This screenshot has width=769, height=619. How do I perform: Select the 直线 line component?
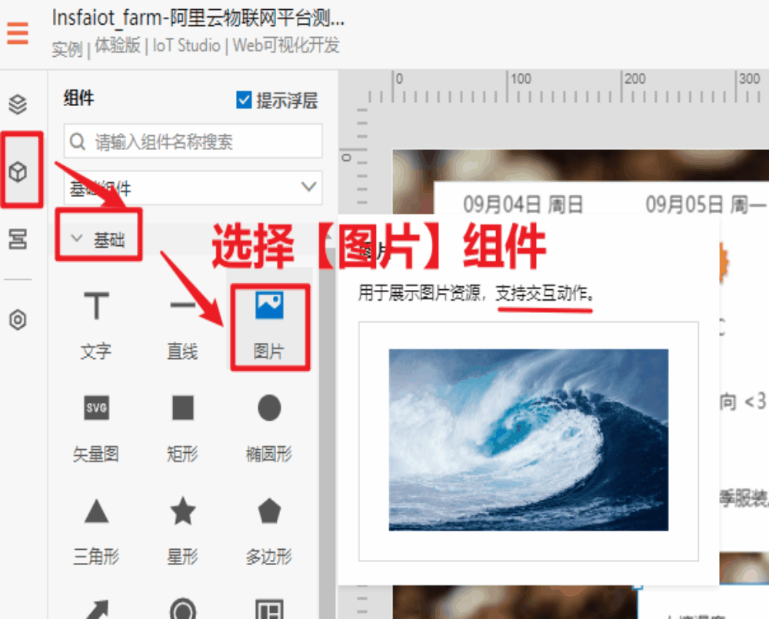pyautogui.click(x=182, y=326)
